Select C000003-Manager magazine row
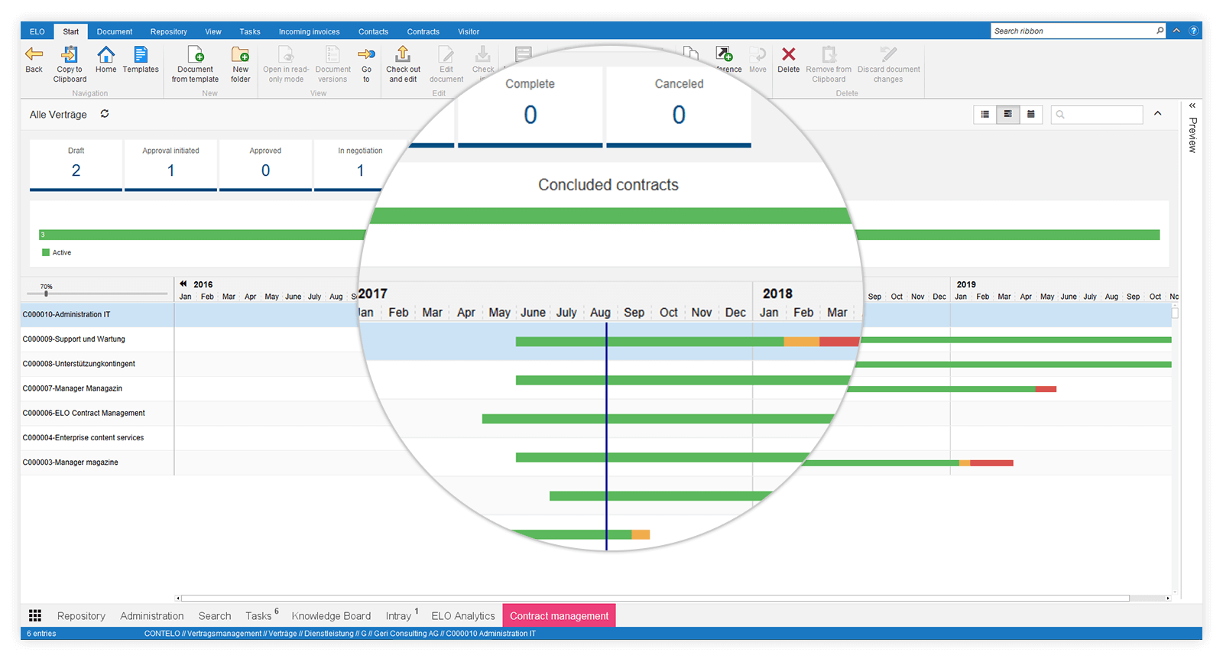Image resolution: width=1223 pixels, height=662 pixels. 97,462
